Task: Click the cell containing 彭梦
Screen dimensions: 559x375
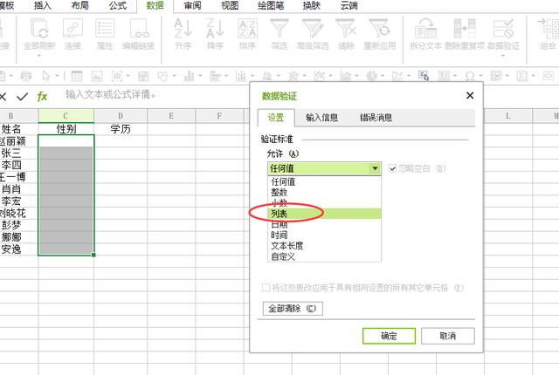Action: [18, 225]
